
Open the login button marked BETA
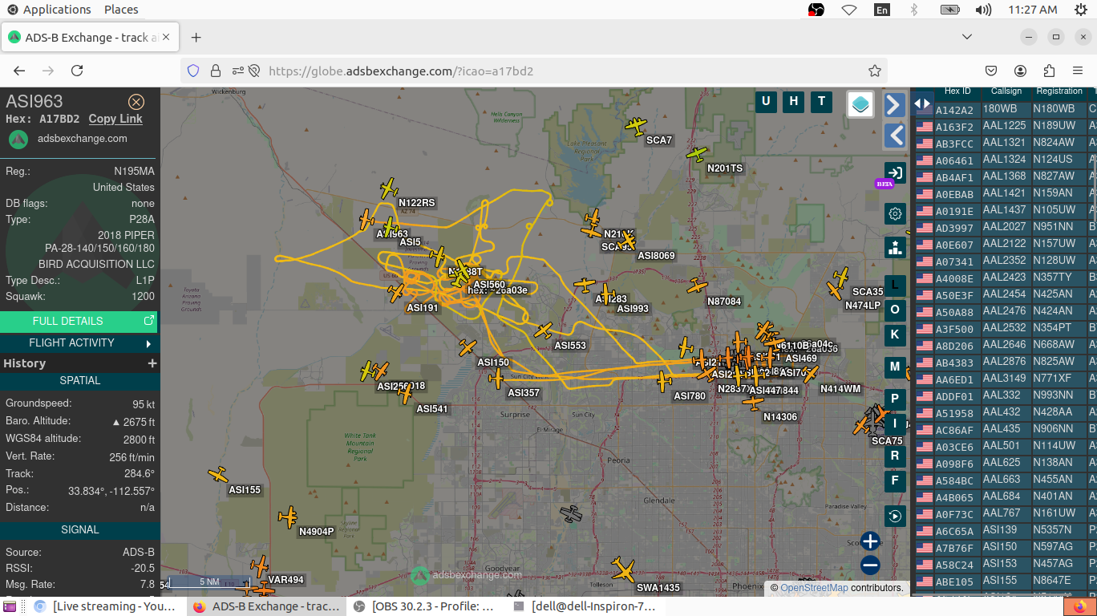point(895,173)
